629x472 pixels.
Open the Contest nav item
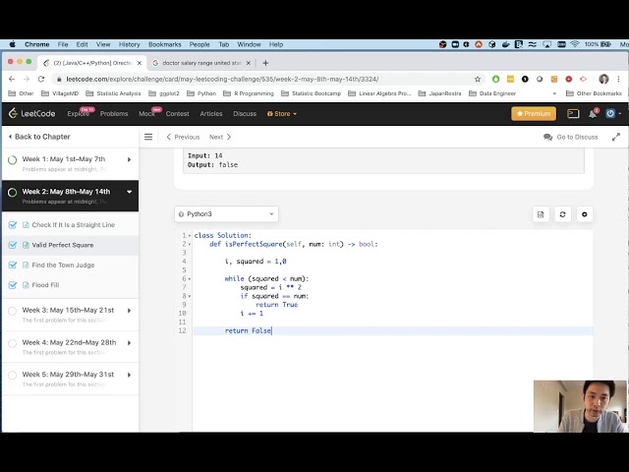click(177, 114)
